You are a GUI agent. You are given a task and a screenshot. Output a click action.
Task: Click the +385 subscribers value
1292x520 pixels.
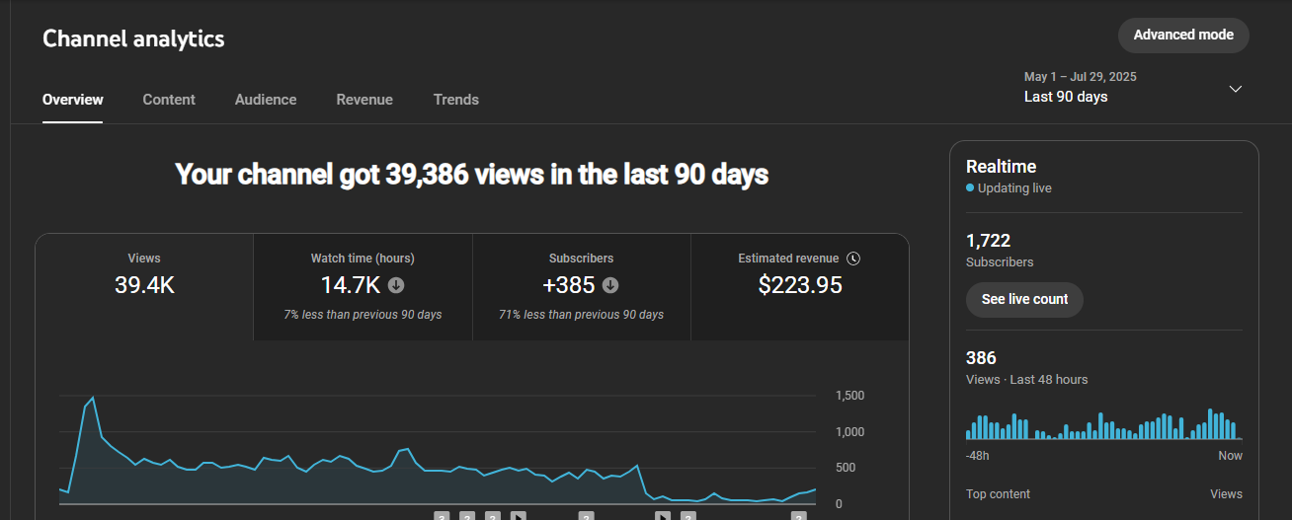click(569, 286)
